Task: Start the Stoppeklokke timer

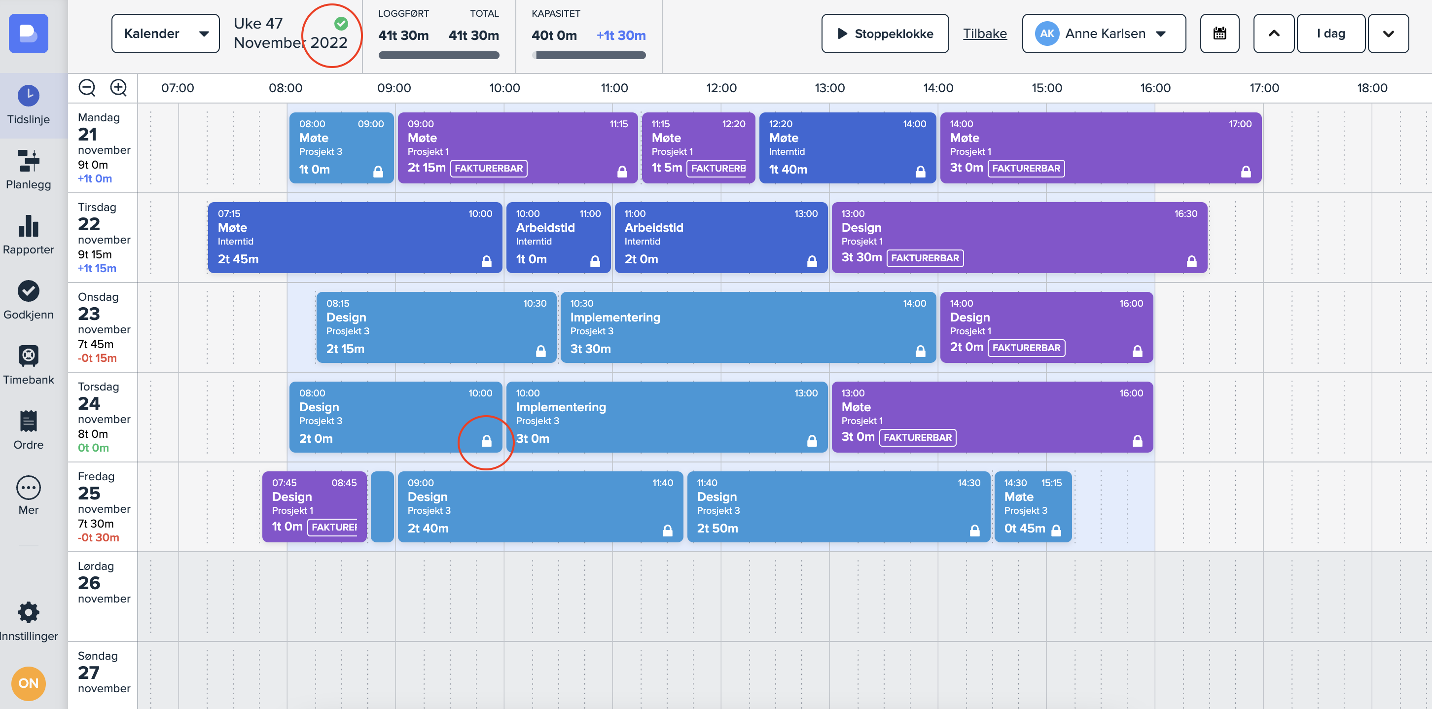Action: [x=885, y=34]
